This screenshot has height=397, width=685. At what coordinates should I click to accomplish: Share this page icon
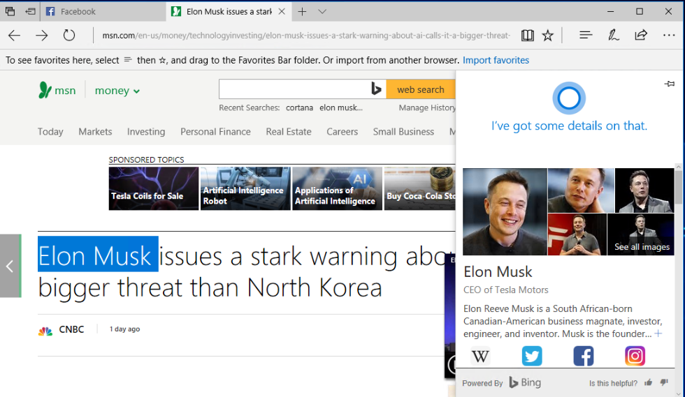coord(641,35)
